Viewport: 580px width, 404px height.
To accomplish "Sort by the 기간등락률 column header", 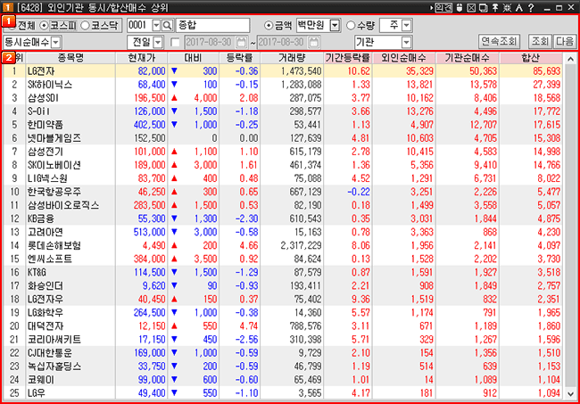I will [348, 58].
